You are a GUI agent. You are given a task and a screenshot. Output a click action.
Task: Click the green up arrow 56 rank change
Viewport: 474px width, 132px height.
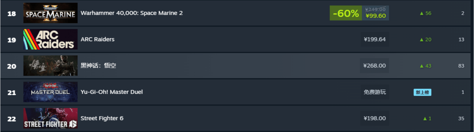coord(425,13)
